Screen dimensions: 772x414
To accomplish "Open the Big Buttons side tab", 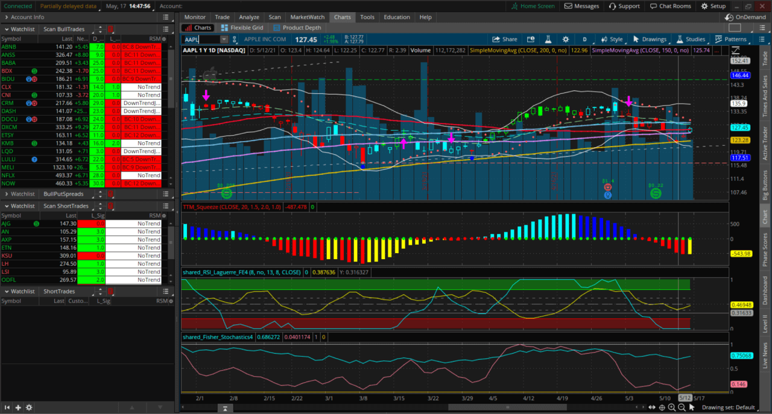I will point(765,185).
